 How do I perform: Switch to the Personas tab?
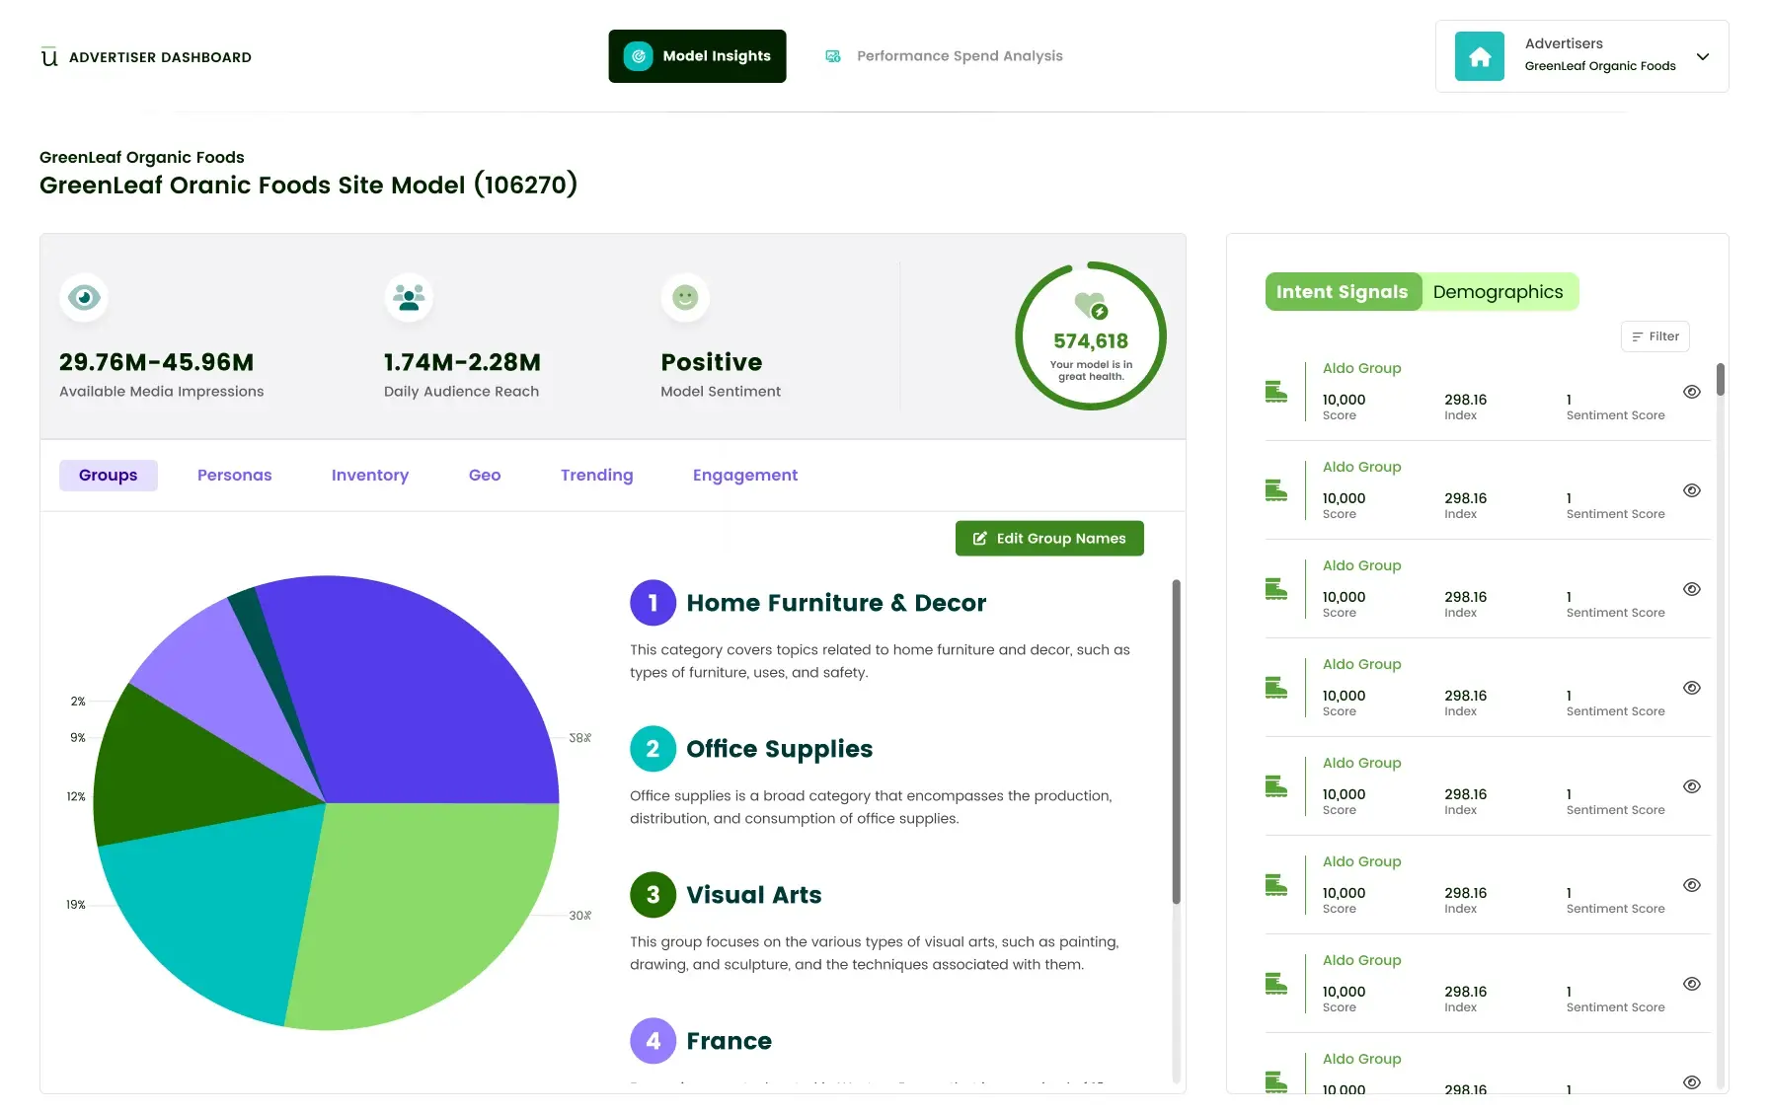pos(234,476)
